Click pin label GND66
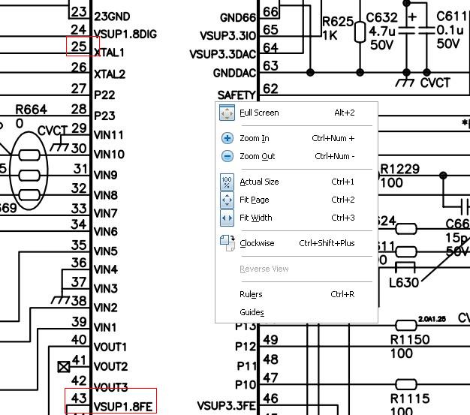Screen dimensions: 470x415 238,18
